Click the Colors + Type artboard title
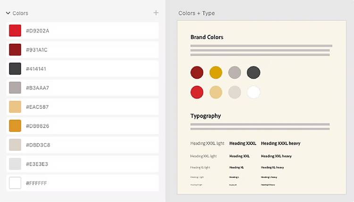This screenshot has width=354, height=202. [196, 13]
